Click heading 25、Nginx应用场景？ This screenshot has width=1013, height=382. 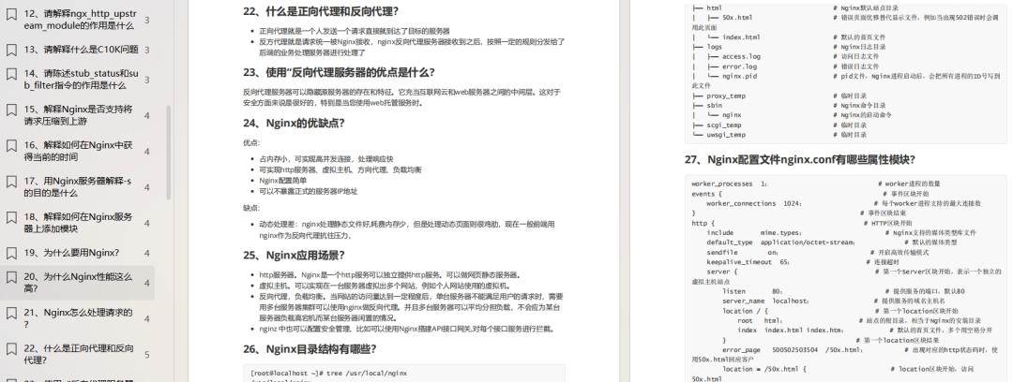[x=295, y=255]
